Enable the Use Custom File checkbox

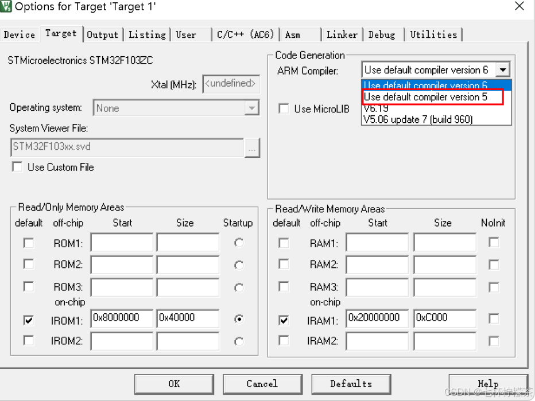[x=17, y=167]
